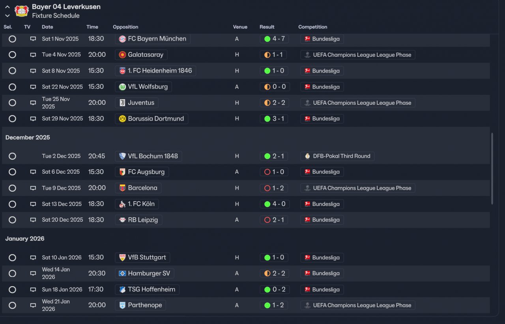Collapse the December 2025 month group

(x=28, y=137)
